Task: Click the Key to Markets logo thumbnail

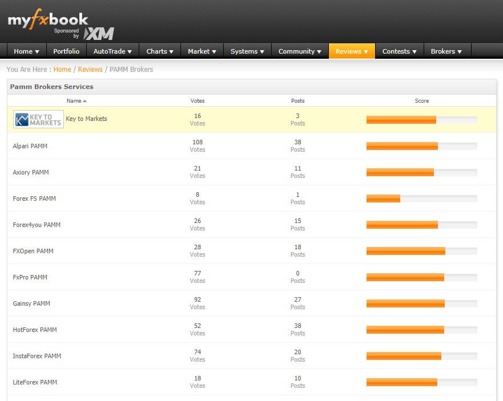Action: click(38, 119)
